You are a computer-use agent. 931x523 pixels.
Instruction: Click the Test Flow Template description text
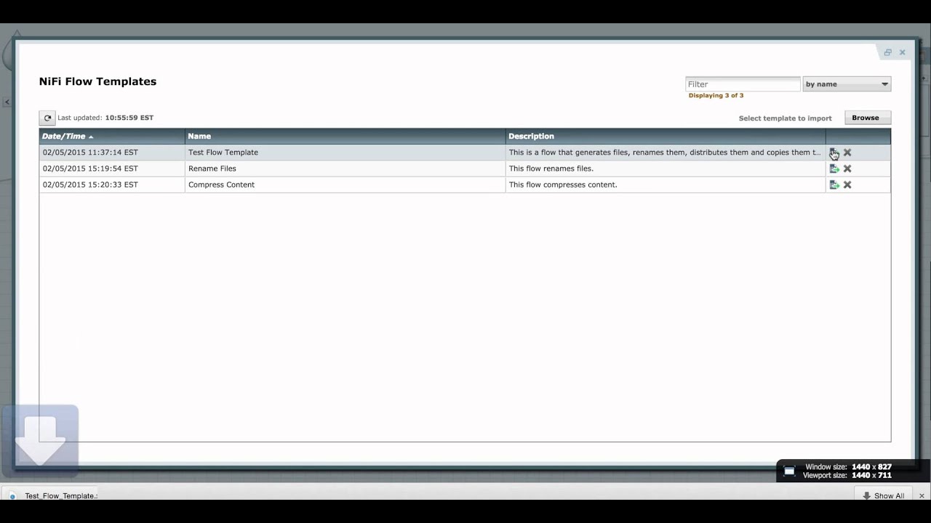tap(665, 153)
